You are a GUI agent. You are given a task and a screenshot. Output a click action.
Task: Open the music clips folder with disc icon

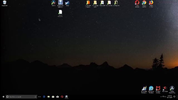pos(102,3)
